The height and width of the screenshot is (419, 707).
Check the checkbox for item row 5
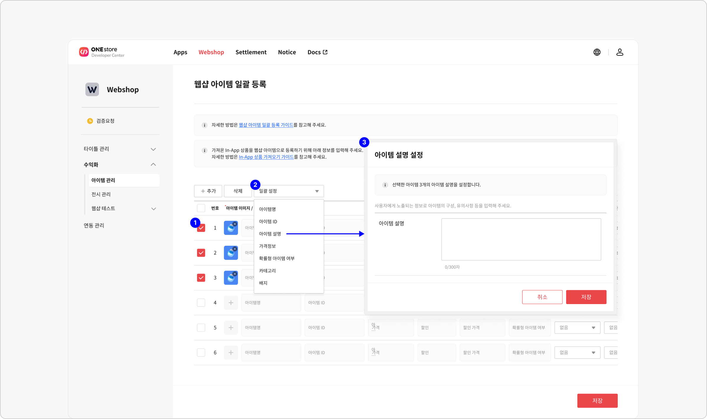[x=201, y=328]
